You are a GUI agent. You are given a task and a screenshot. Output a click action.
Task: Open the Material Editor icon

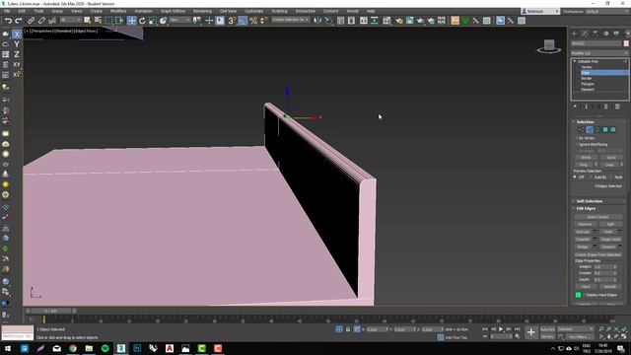386,20
